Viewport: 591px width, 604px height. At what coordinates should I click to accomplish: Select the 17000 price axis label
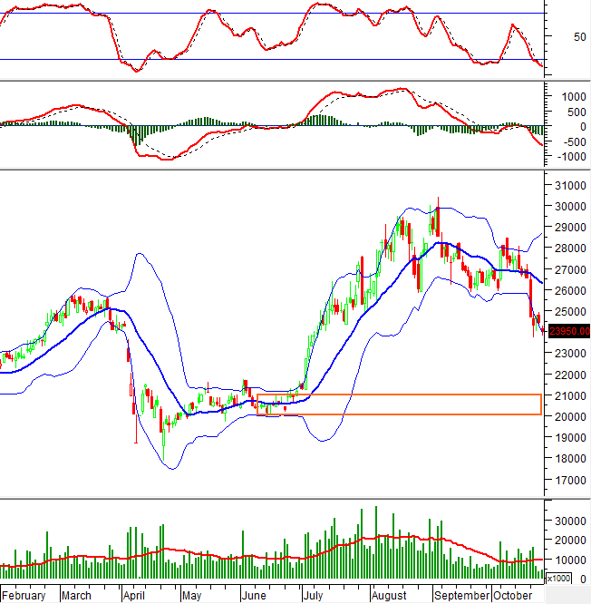click(567, 481)
